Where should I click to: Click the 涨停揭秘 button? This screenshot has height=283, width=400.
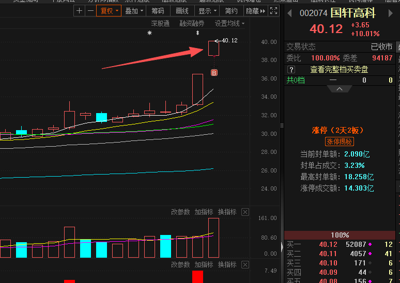[x=340, y=141]
